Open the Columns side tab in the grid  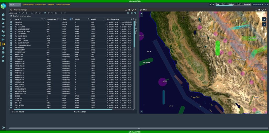pyautogui.click(x=136, y=23)
